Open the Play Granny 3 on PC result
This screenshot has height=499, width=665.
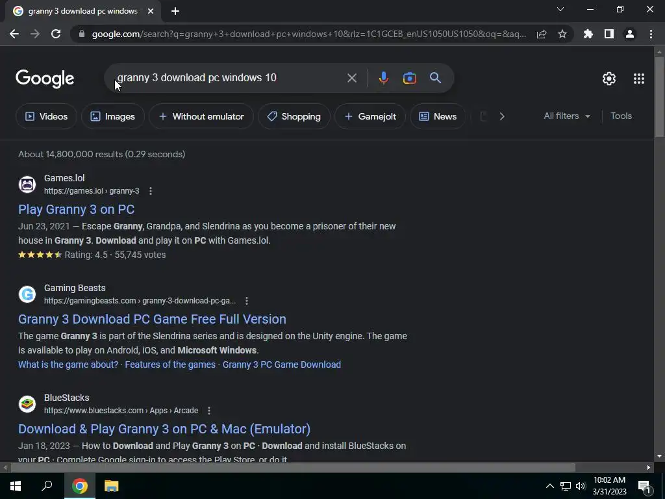pyautogui.click(x=77, y=209)
